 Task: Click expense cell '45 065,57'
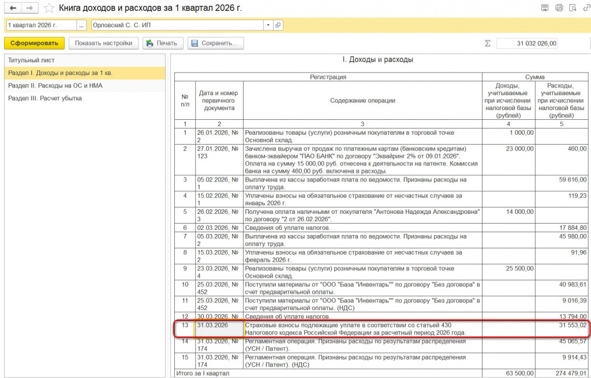[x=562, y=345]
